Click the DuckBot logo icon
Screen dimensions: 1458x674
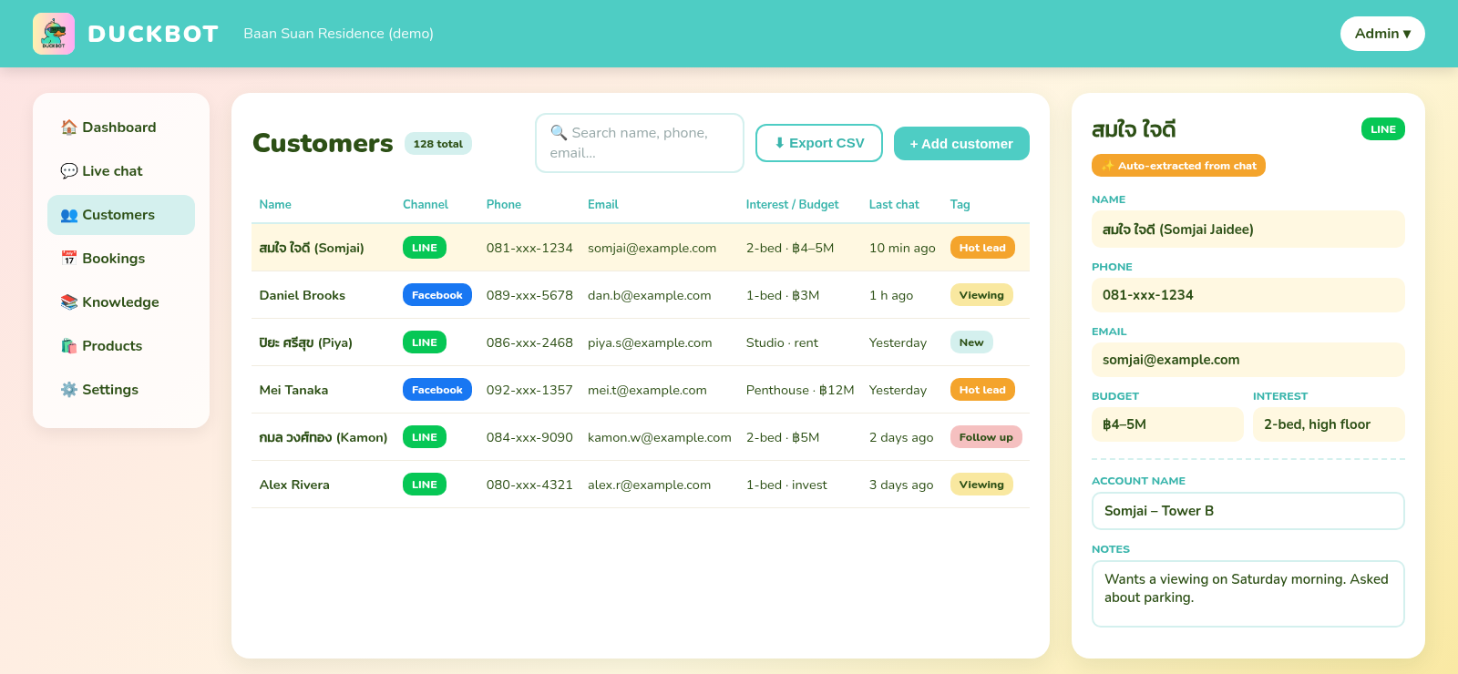(x=54, y=34)
